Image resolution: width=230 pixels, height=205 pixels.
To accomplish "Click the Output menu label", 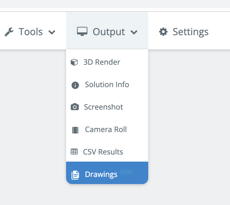I will tap(109, 32).
